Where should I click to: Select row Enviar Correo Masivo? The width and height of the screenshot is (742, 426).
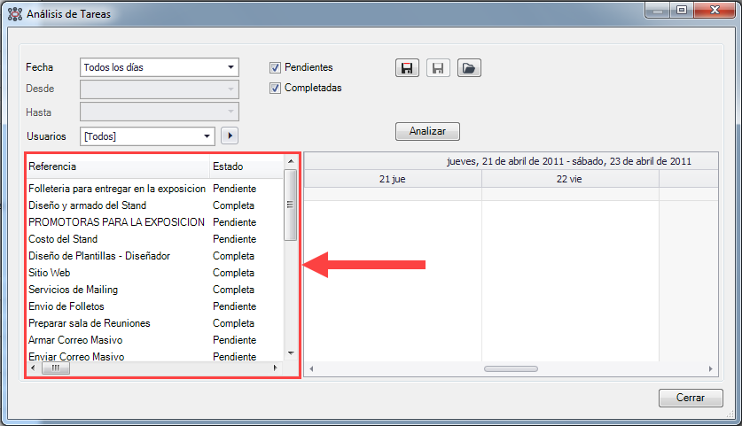(155, 357)
